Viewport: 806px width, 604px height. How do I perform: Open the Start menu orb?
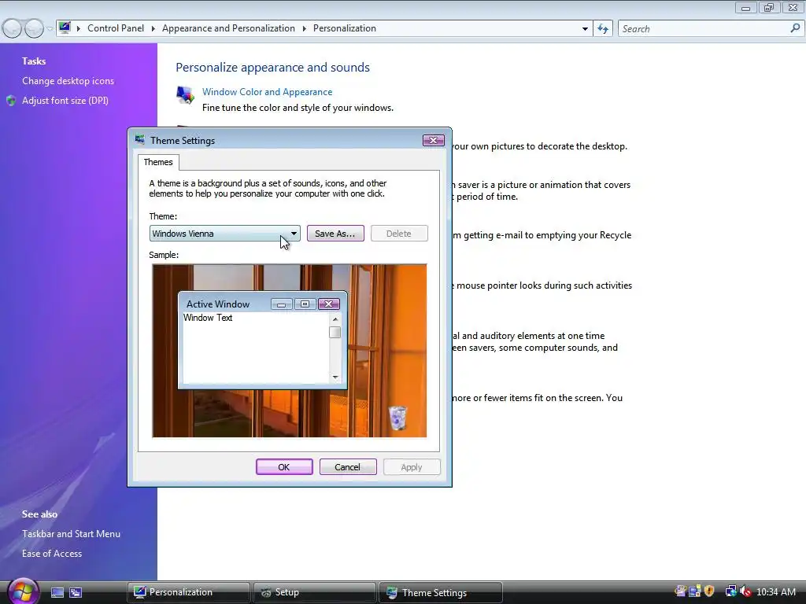[23, 591]
